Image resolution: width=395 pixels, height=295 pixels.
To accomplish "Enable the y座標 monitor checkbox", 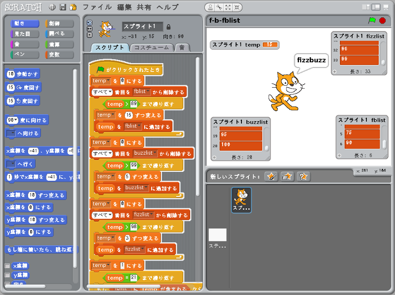I will tap(7, 275).
